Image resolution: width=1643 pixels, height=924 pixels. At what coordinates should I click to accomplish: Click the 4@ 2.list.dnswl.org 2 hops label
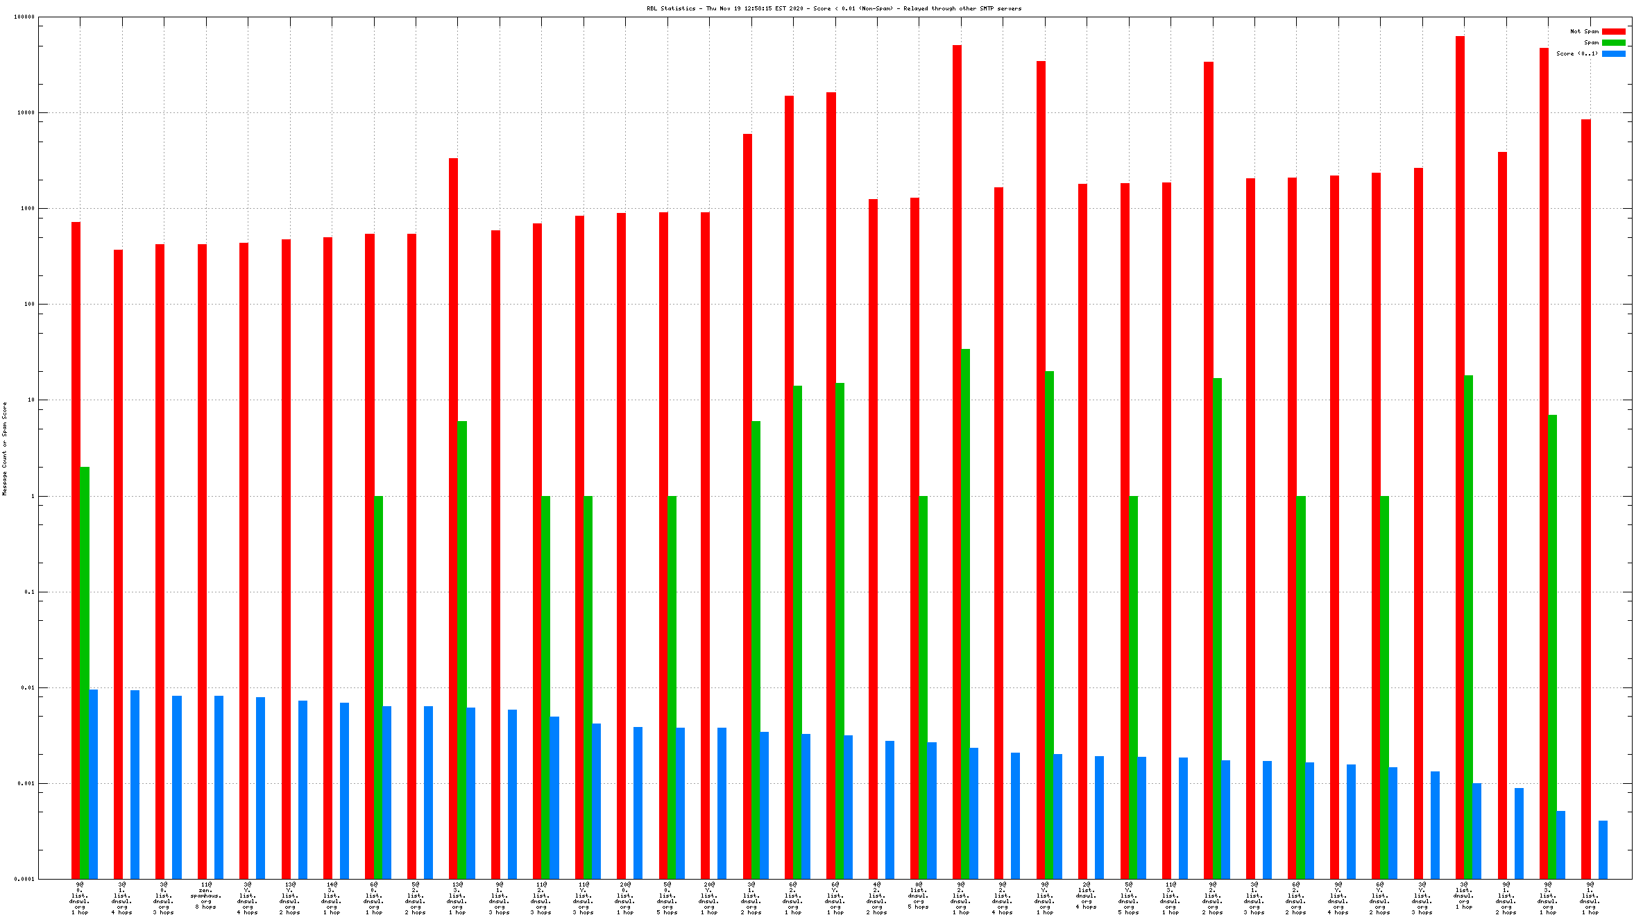[x=877, y=898]
